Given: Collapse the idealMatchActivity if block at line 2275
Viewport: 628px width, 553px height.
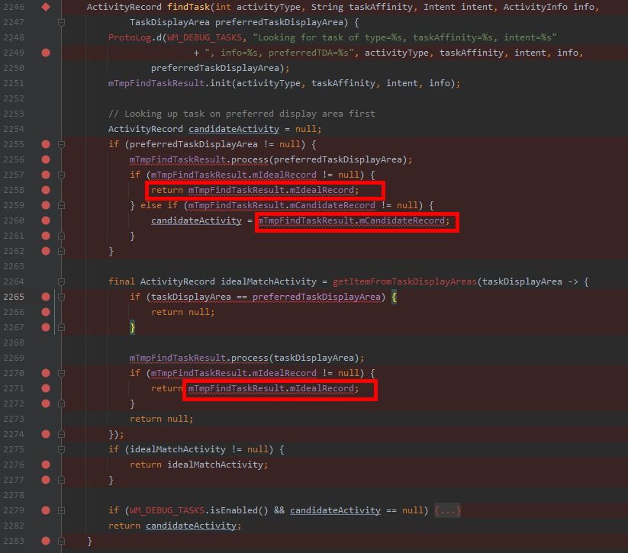Looking at the screenshot, I should [61, 449].
